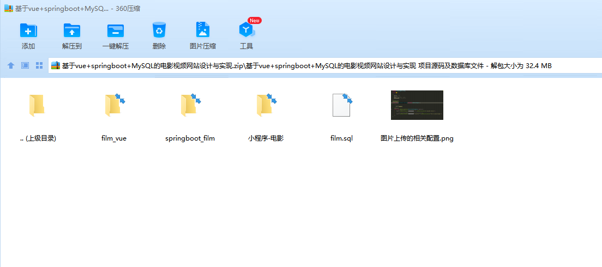This screenshot has width=602, height=267.
Task: Click the 删除 (Delete) recycle bin icon
Action: [x=159, y=30]
